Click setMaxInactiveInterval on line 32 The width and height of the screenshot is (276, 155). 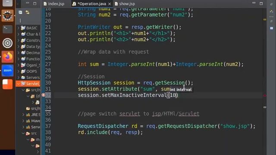[134, 95]
